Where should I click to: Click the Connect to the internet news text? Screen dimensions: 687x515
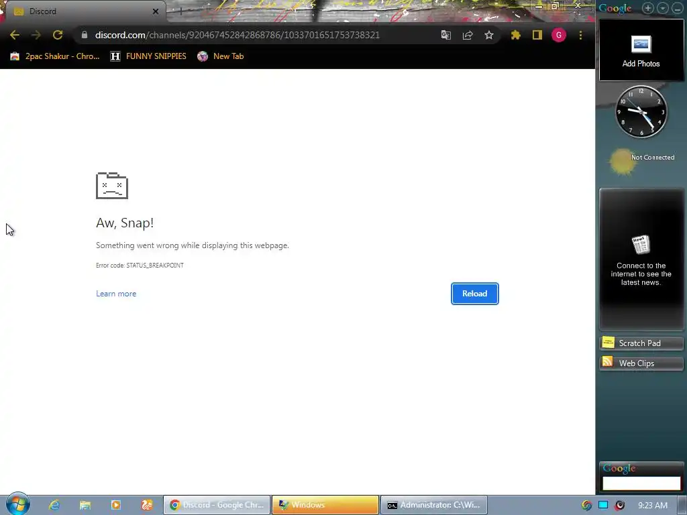click(641, 274)
